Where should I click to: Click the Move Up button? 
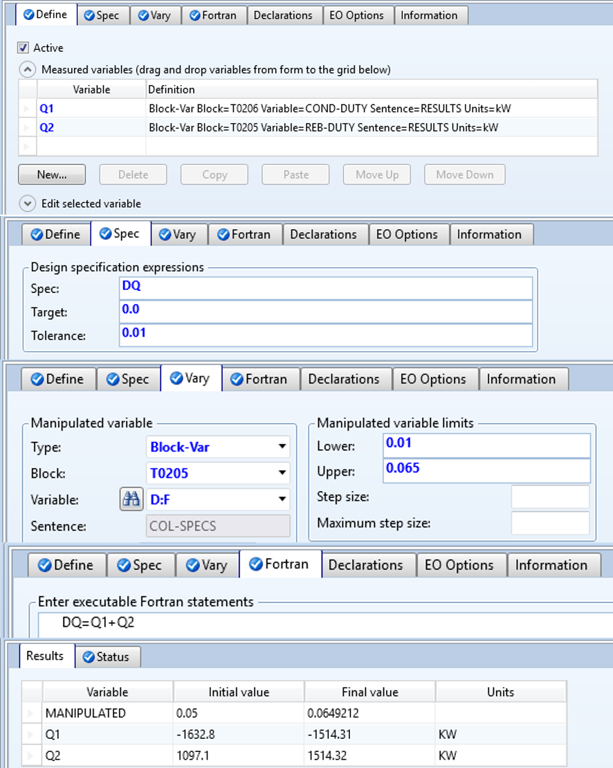point(376,175)
